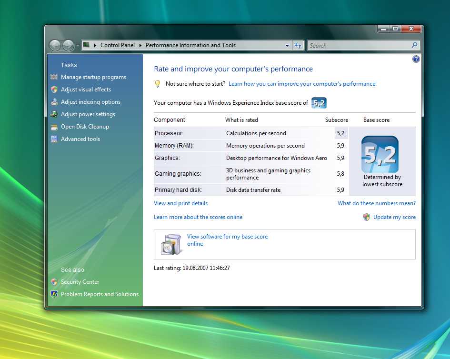This screenshot has height=359, width=450.
Task: Open Security Center link
Action: pyautogui.click(x=80, y=282)
